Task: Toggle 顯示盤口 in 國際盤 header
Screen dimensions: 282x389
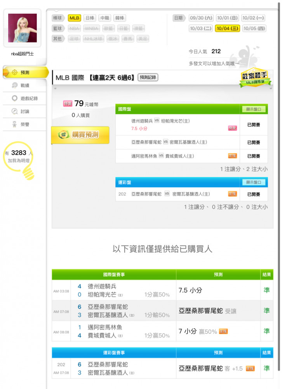Action: coord(254,109)
